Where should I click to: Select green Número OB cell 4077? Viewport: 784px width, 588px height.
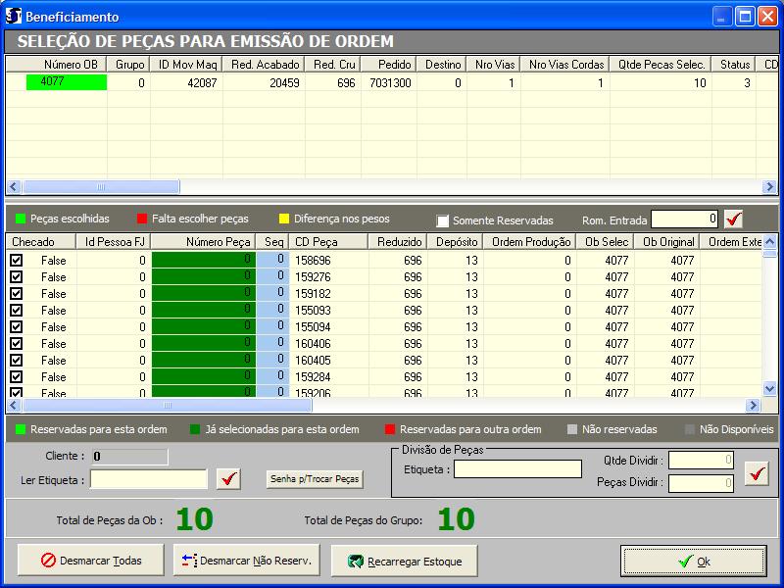[65, 83]
